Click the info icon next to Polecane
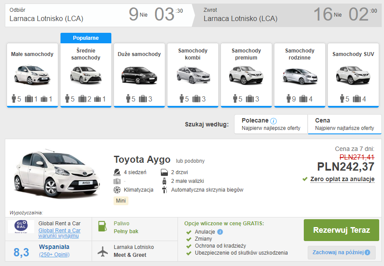This screenshot has height=266, width=384. click(x=273, y=121)
